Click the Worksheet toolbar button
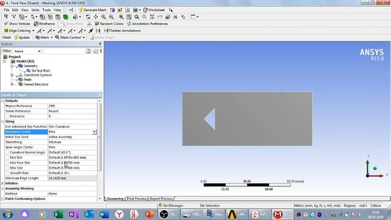The image size is (391, 220). tap(154, 10)
